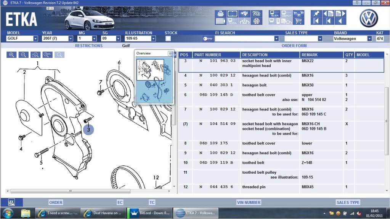The image size is (390, 219).
Task: Expand the MG dropdown
Action: point(94,38)
